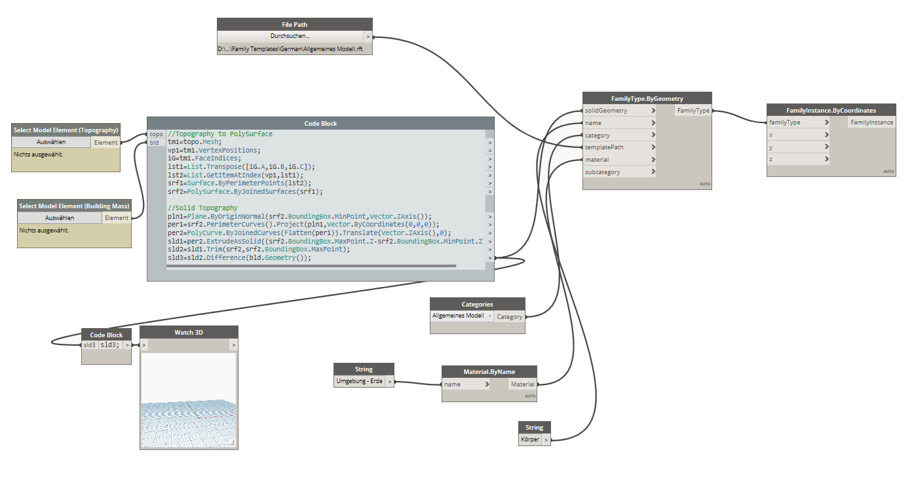
Task: Click the templatePath input port arrow
Action: (653, 147)
